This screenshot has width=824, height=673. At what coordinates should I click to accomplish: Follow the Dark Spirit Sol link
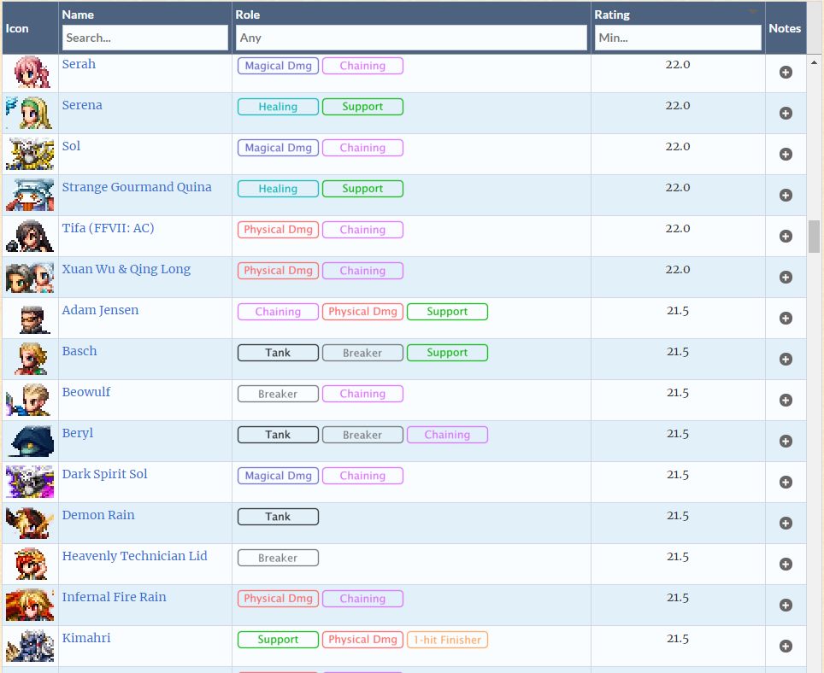(104, 473)
